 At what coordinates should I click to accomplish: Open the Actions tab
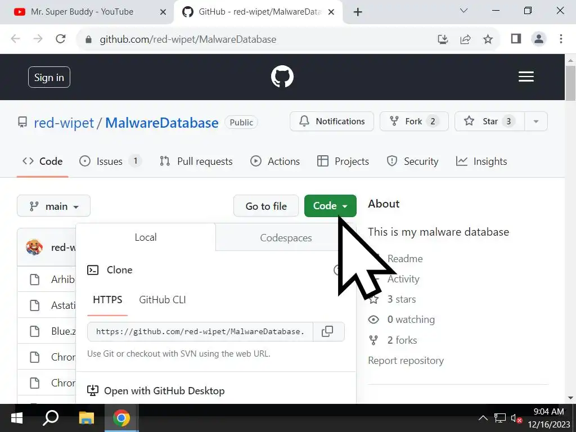pyautogui.click(x=274, y=161)
